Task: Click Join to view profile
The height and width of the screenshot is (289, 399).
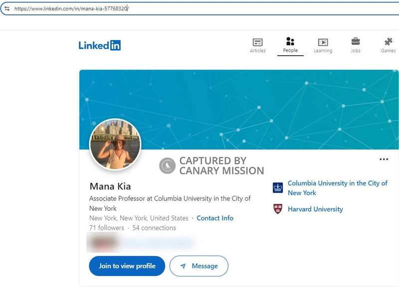Action: [127, 266]
